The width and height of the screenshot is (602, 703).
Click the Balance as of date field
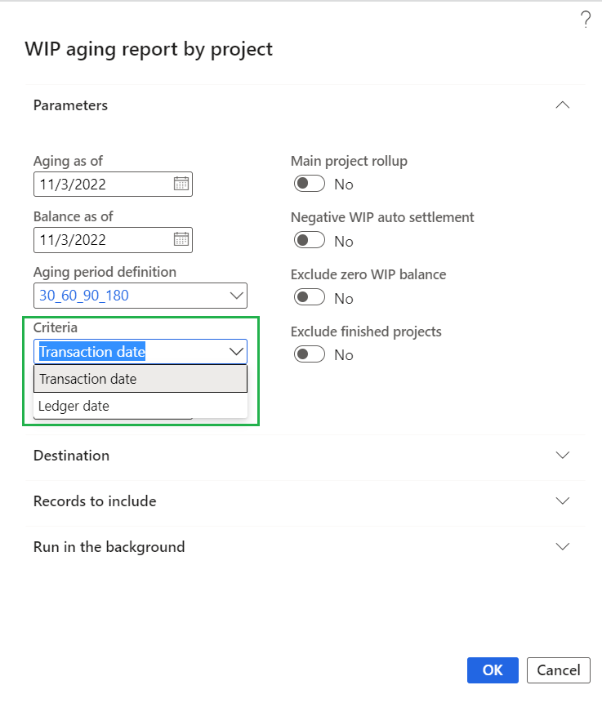tap(102, 239)
